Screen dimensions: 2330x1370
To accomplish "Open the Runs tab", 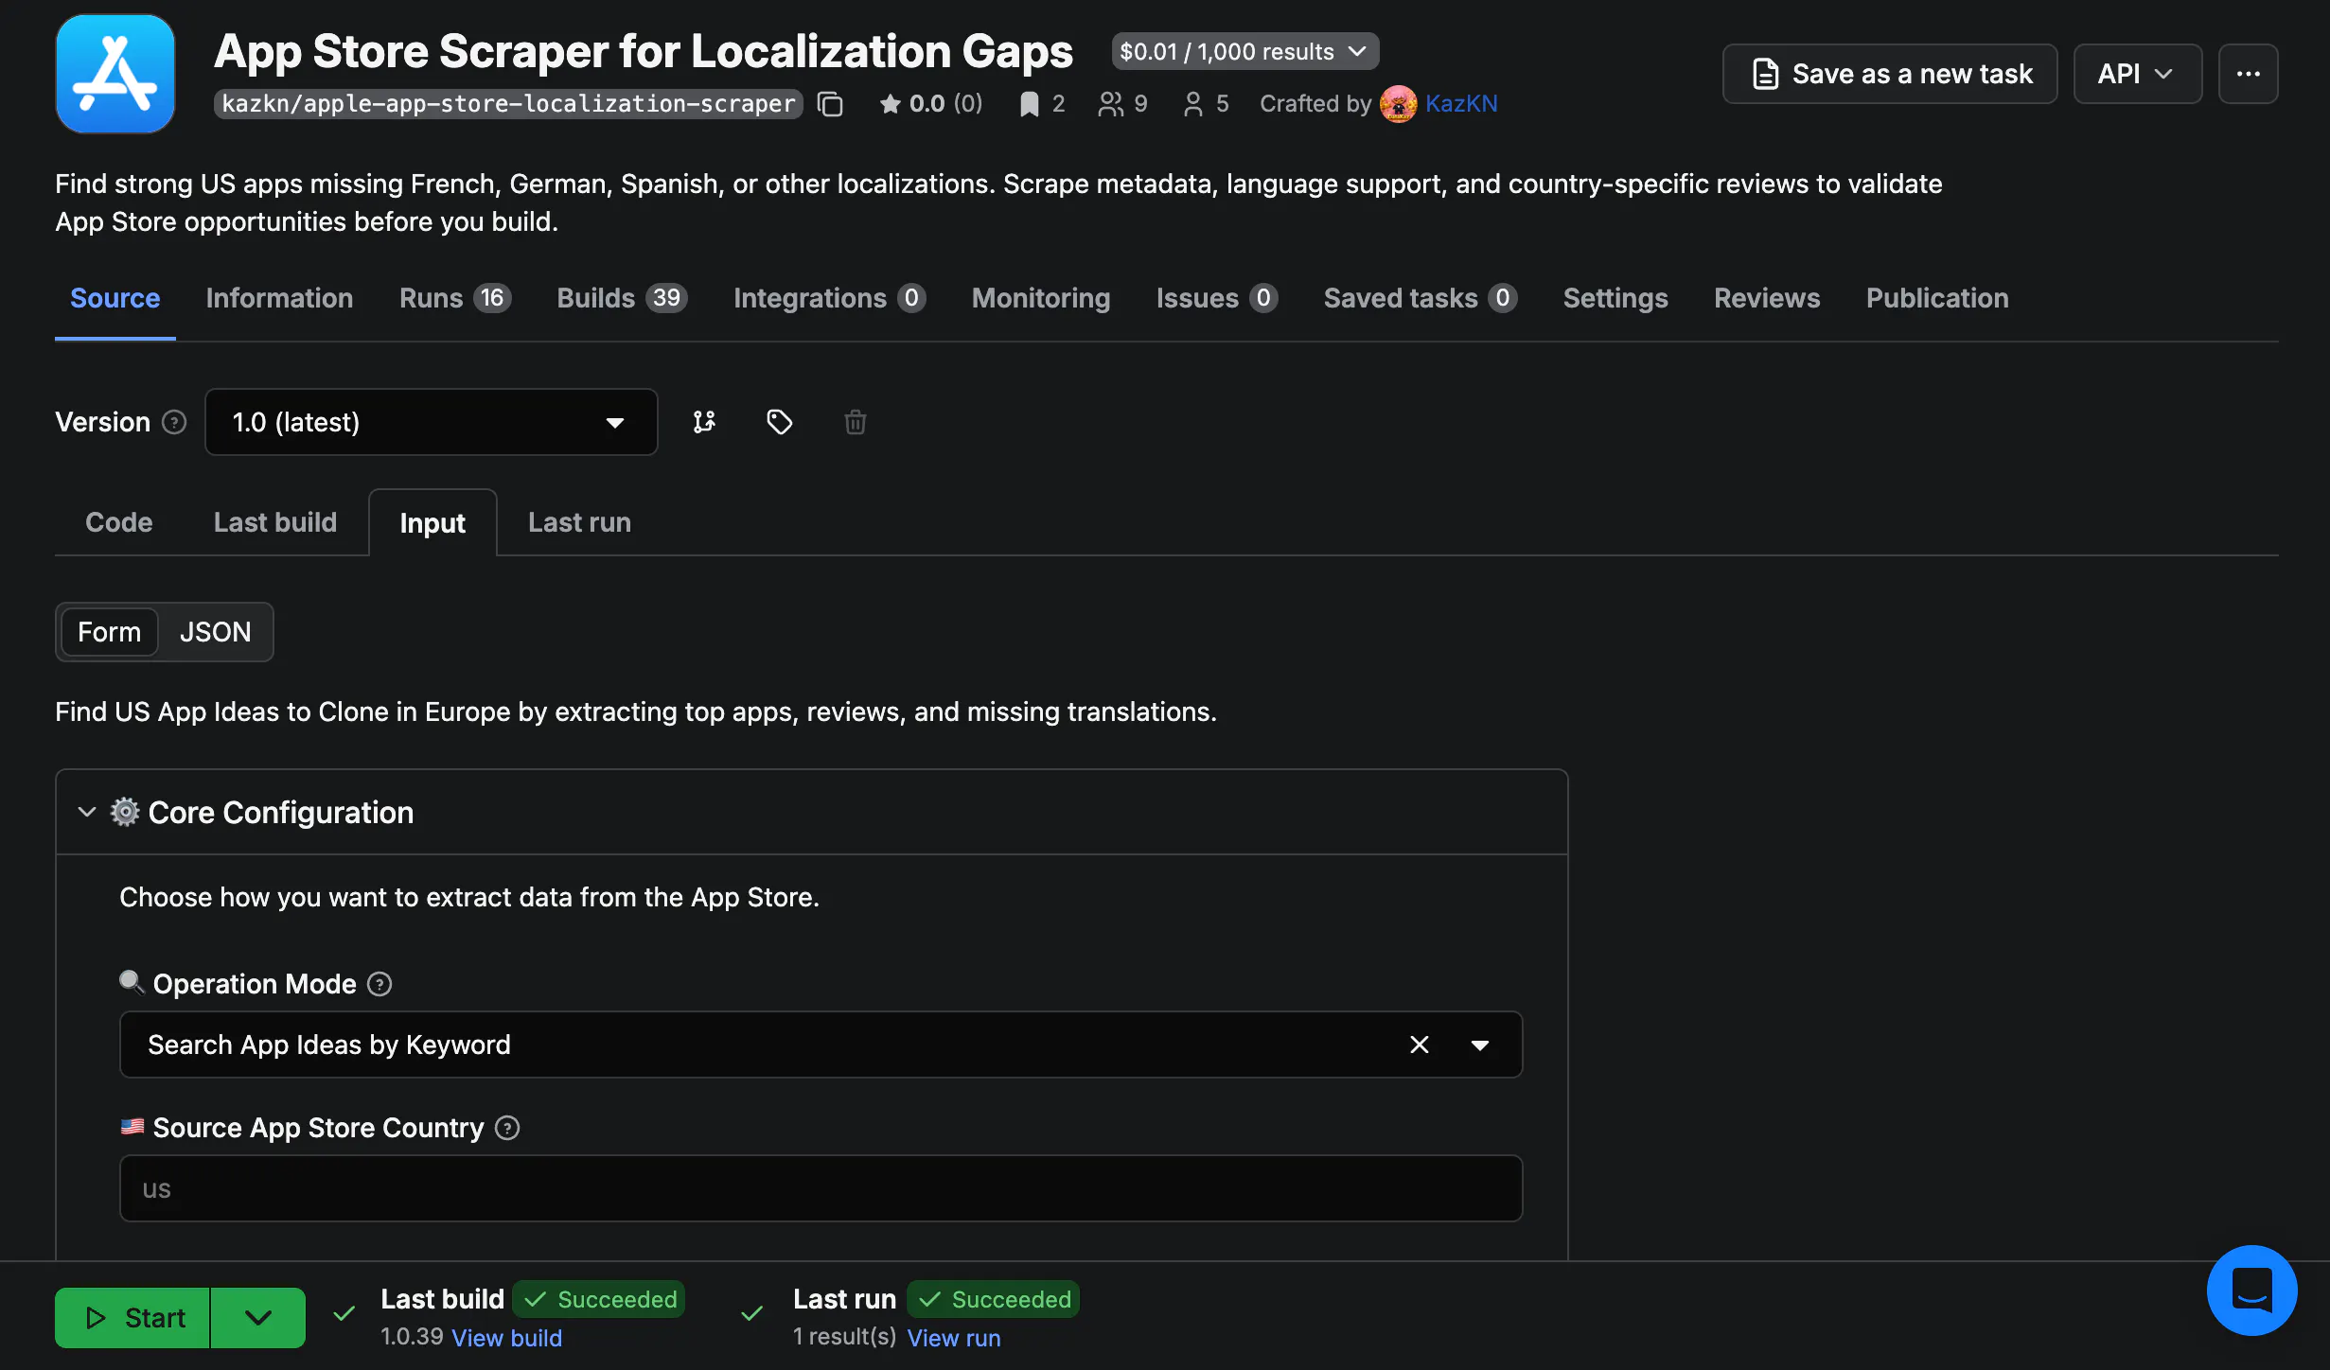I will pyautogui.click(x=454, y=298).
